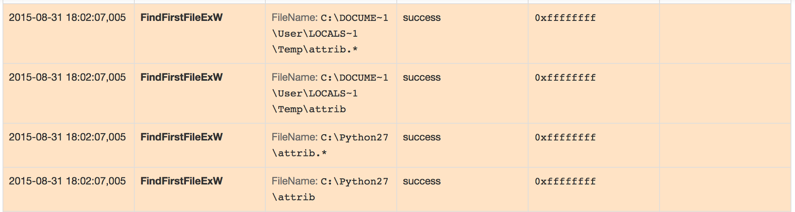
Task: Click the timestamp in the Temp\attrib.* wildcard row
Action: click(67, 18)
